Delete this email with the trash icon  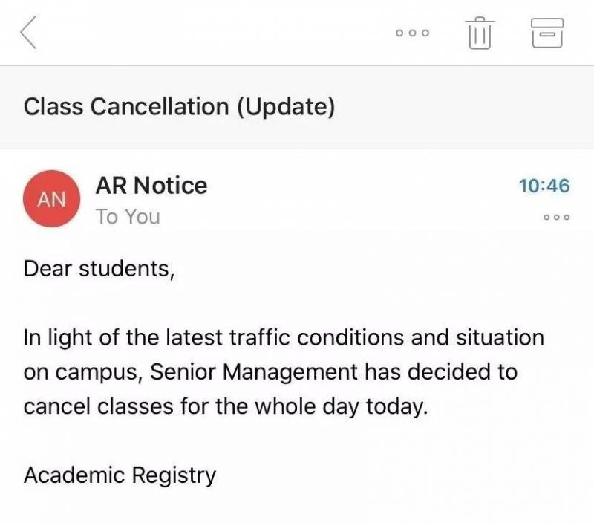coord(480,33)
